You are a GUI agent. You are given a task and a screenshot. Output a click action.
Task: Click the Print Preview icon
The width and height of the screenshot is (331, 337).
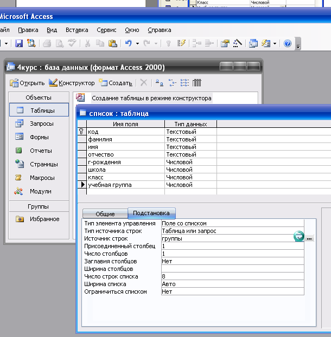tap(60, 43)
